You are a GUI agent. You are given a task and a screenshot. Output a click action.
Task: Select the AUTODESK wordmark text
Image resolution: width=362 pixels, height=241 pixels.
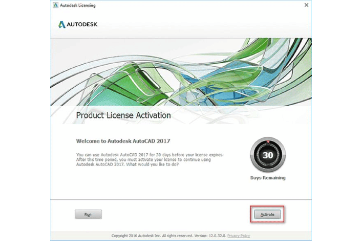[x=82, y=25]
